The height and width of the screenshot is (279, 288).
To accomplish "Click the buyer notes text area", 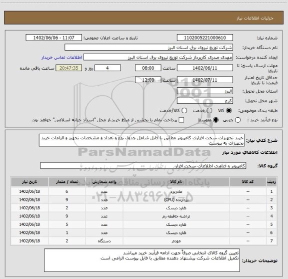I will tap(142, 260).
